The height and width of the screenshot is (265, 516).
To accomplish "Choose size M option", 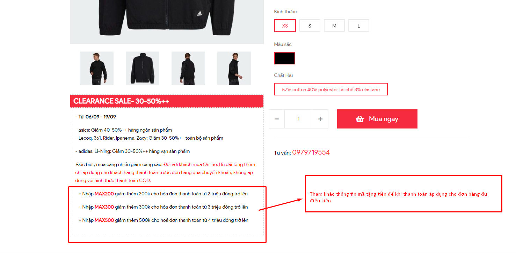I will 334,25.
